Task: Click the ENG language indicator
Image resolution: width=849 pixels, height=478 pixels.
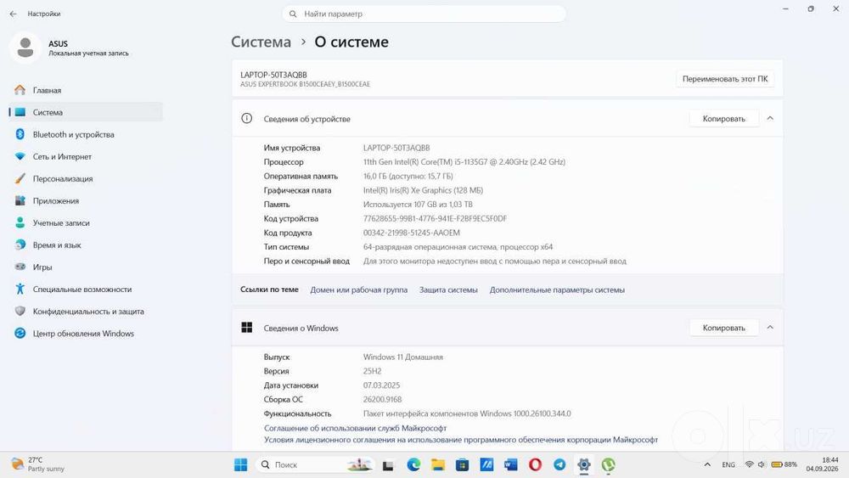Action: point(728,465)
